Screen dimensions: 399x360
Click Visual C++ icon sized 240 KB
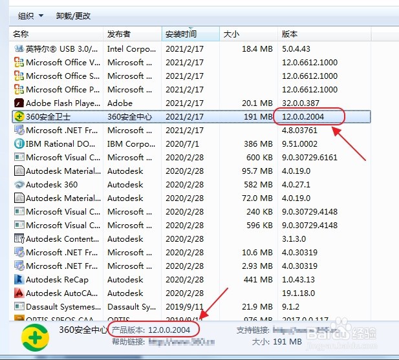click(19, 211)
